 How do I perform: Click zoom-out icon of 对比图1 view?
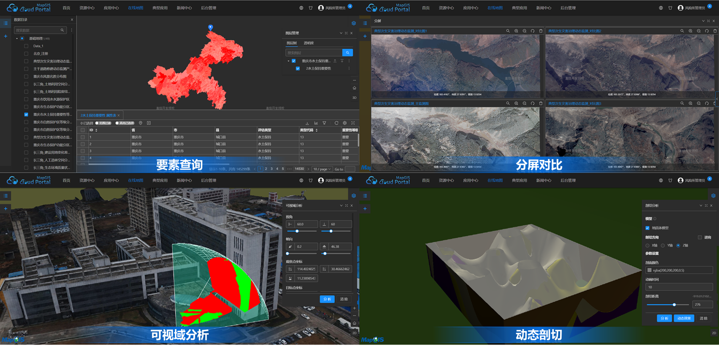[x=524, y=31]
